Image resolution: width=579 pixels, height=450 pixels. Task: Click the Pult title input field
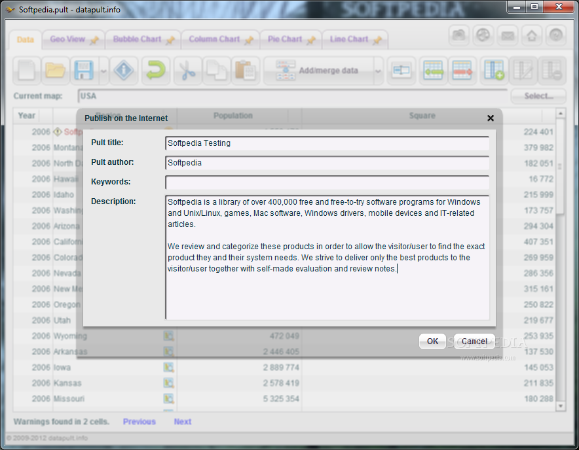327,143
